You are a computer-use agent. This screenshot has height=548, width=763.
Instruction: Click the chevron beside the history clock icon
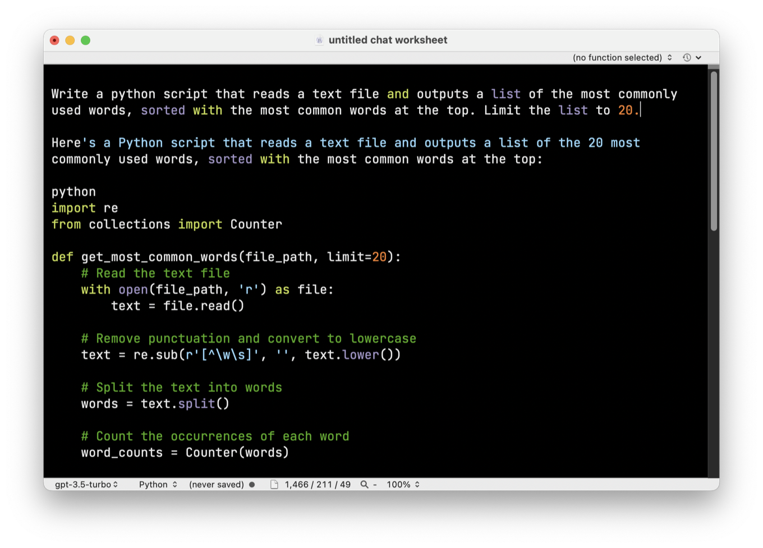click(698, 57)
